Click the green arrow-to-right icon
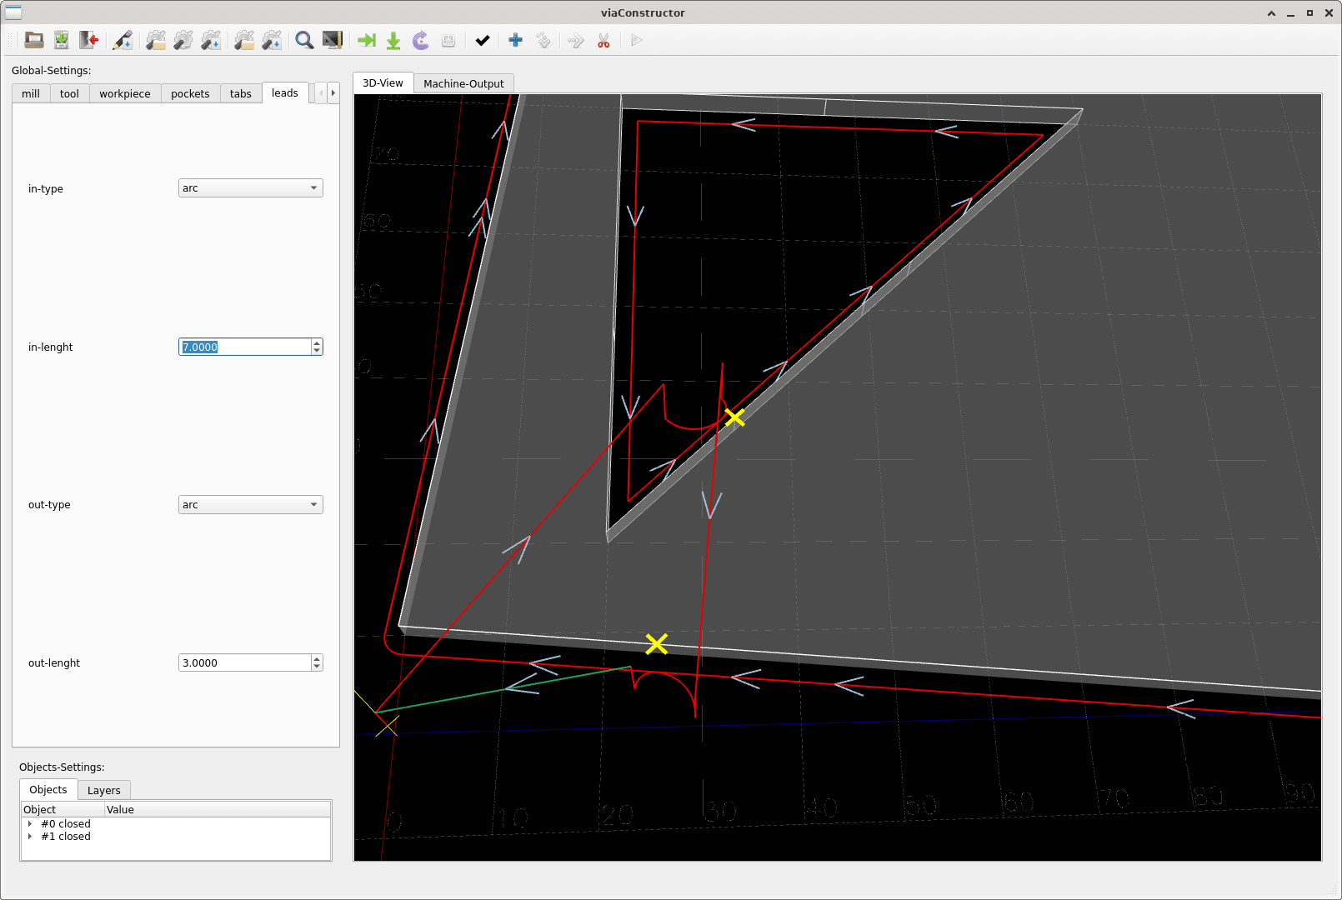This screenshot has width=1342, height=900. (x=367, y=40)
